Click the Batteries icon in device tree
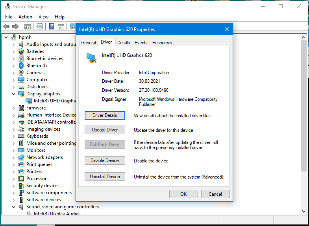This screenshot has width=309, height=226. point(22,51)
